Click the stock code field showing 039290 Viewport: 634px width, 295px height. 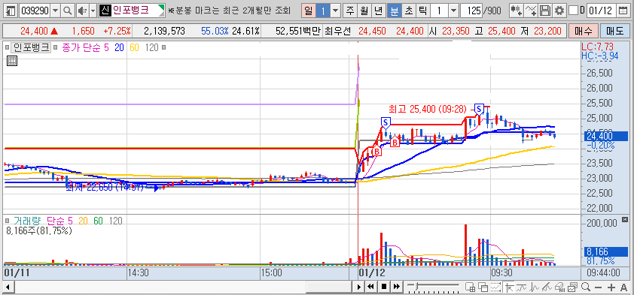(x=35, y=10)
